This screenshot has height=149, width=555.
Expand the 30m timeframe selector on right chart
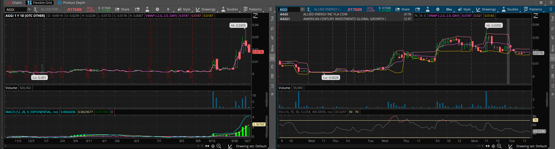click(449, 9)
